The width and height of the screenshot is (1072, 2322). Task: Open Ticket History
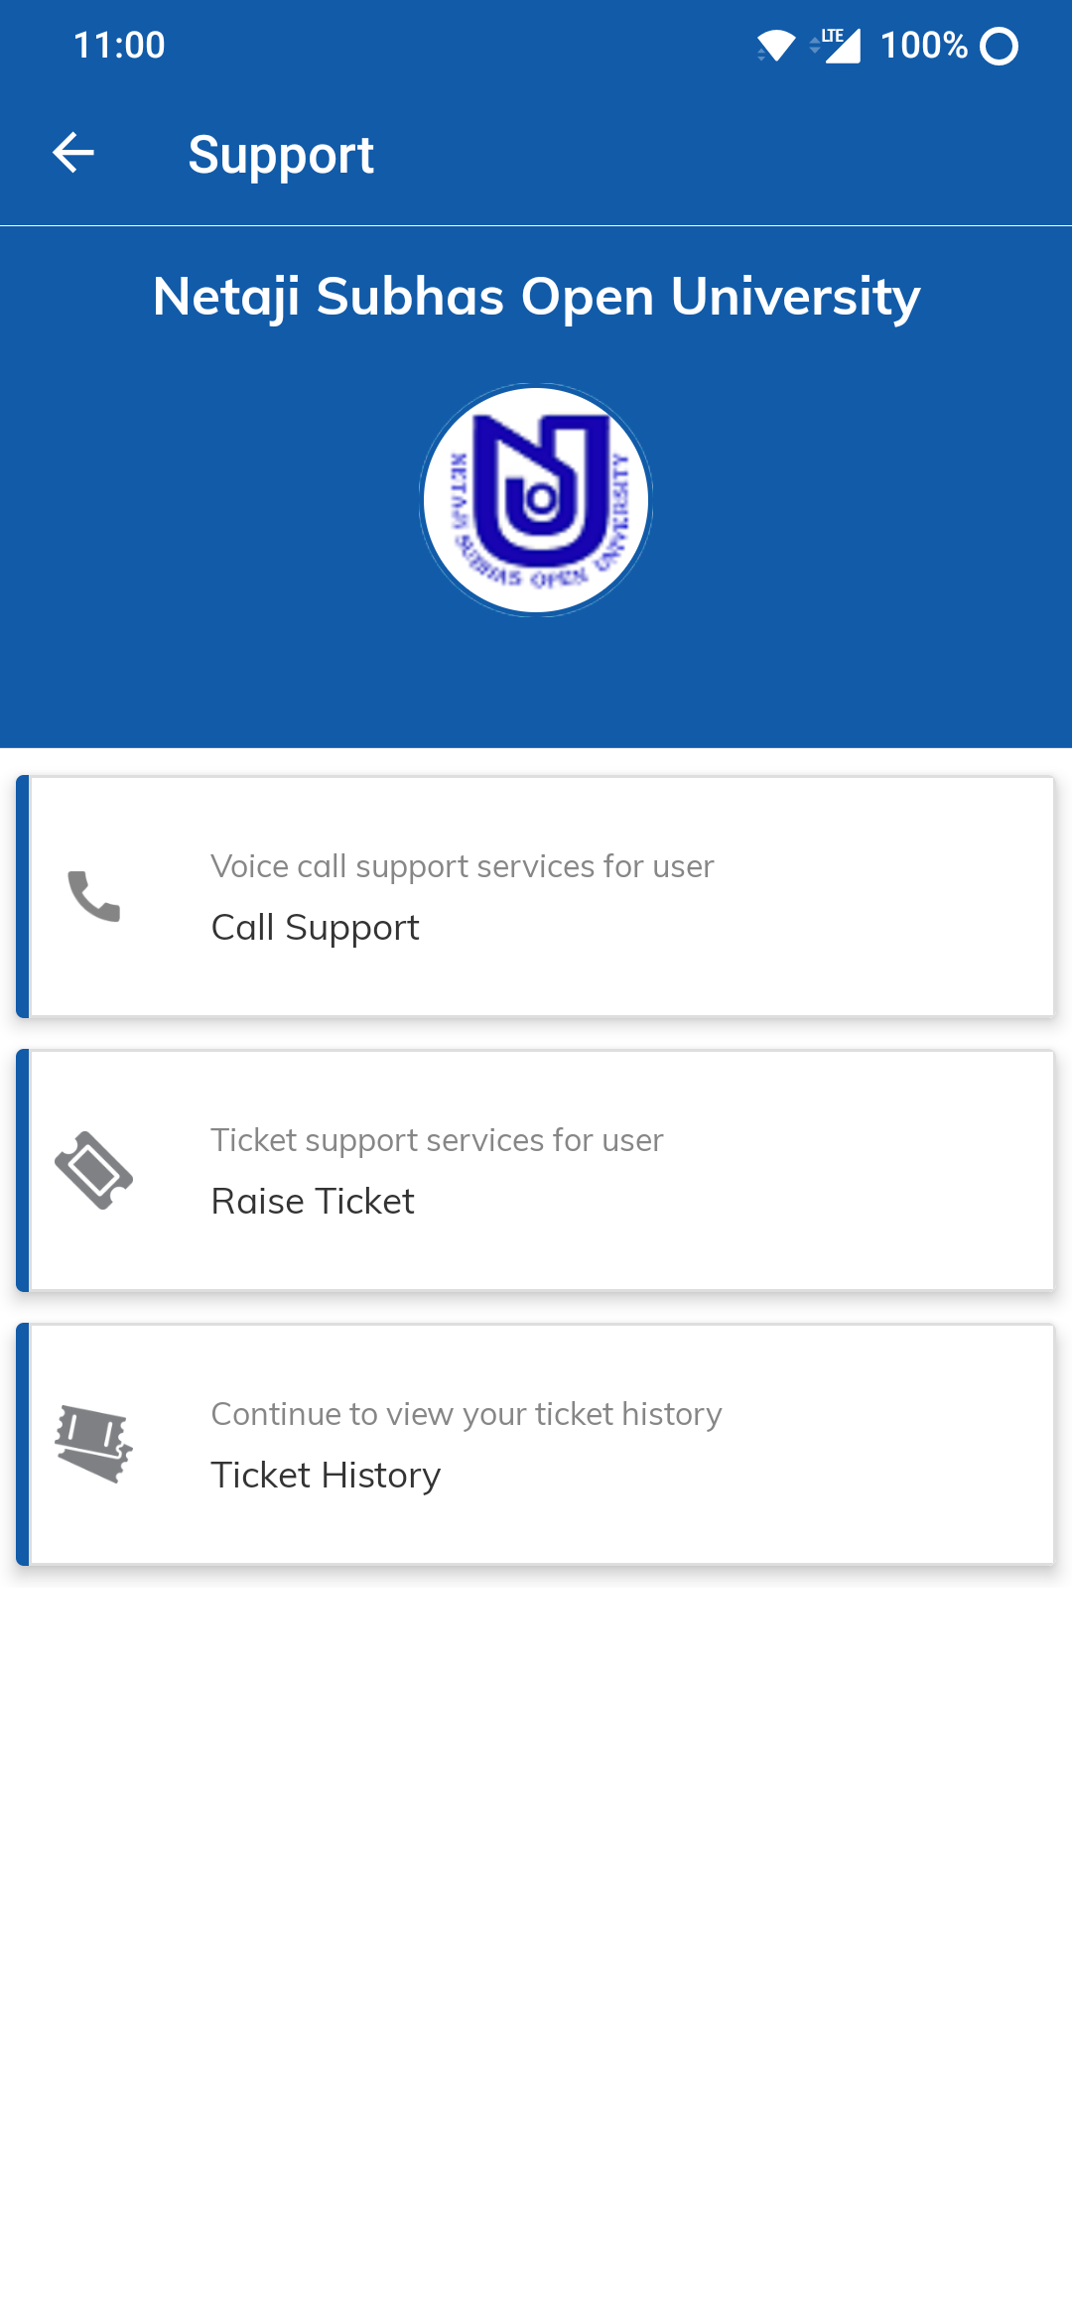coord(326,1476)
